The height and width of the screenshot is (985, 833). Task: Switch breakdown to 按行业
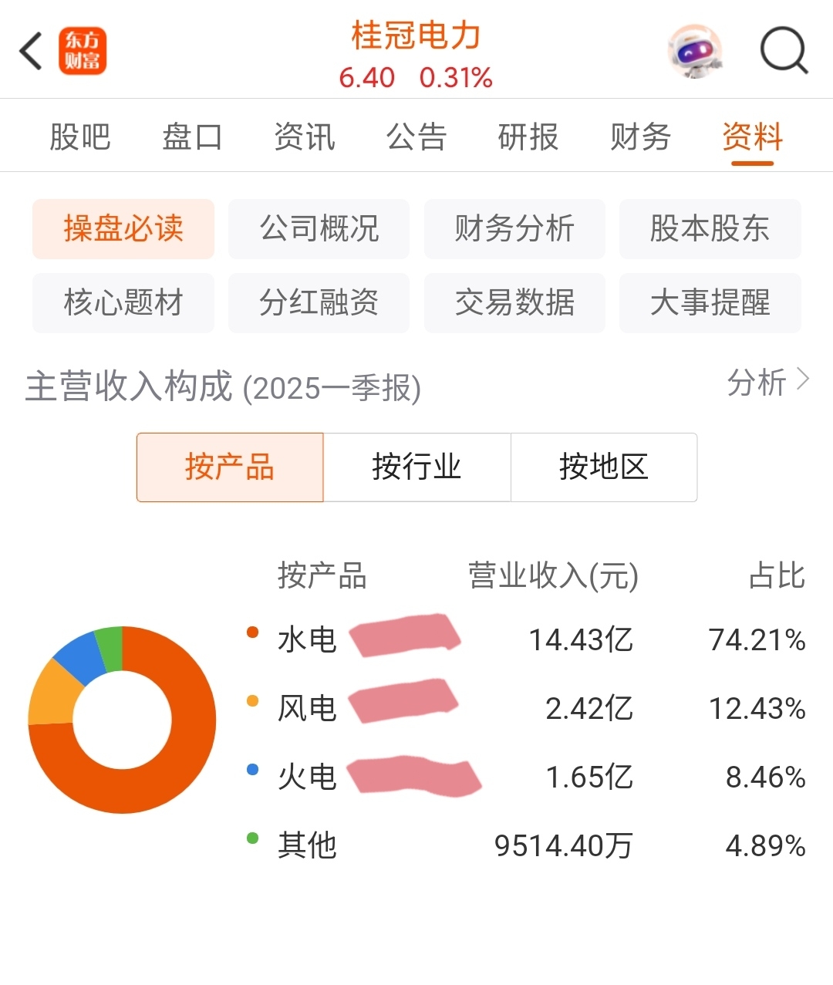point(416,467)
